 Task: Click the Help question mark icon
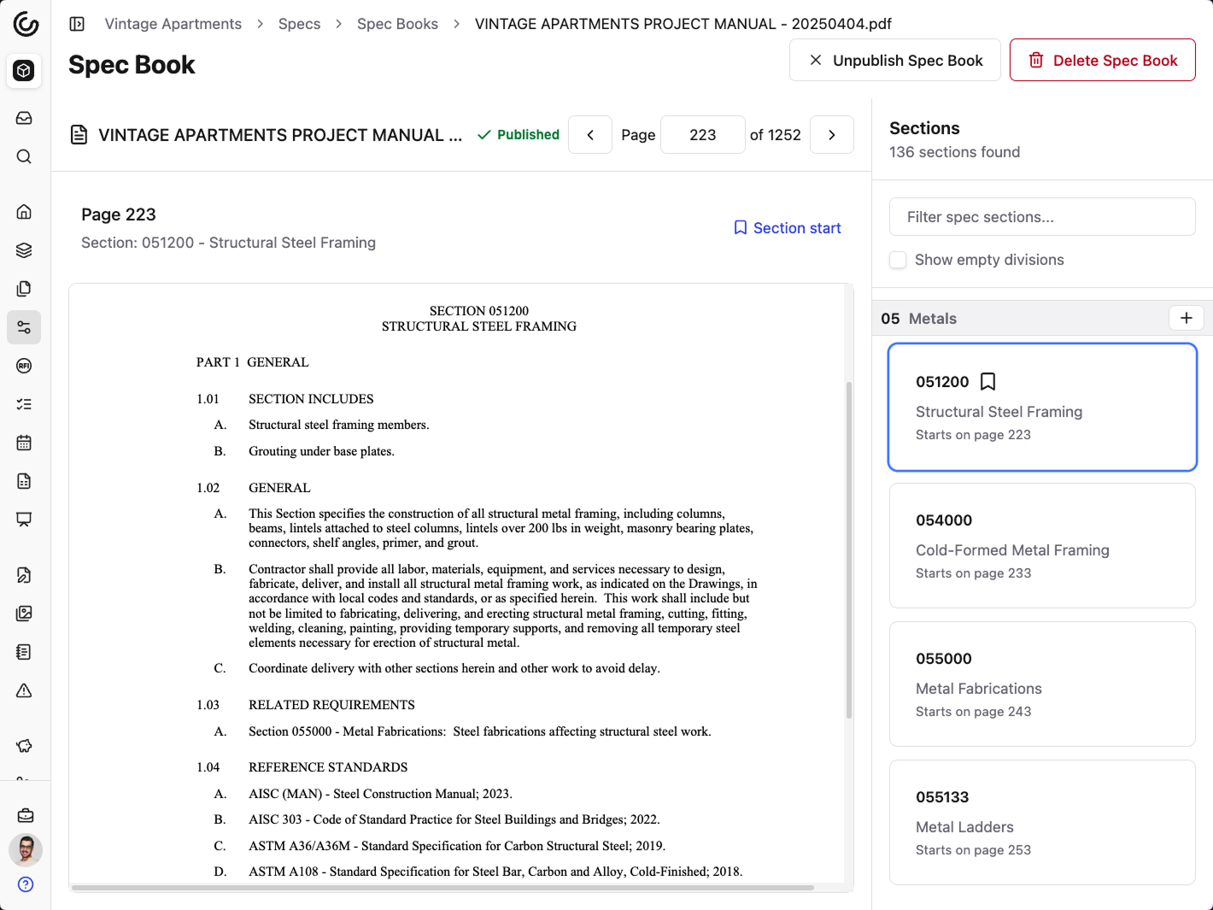(x=25, y=884)
